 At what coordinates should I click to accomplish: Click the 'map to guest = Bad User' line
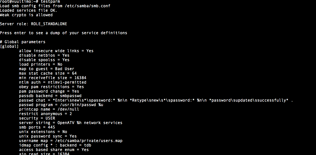[x=47, y=69]
